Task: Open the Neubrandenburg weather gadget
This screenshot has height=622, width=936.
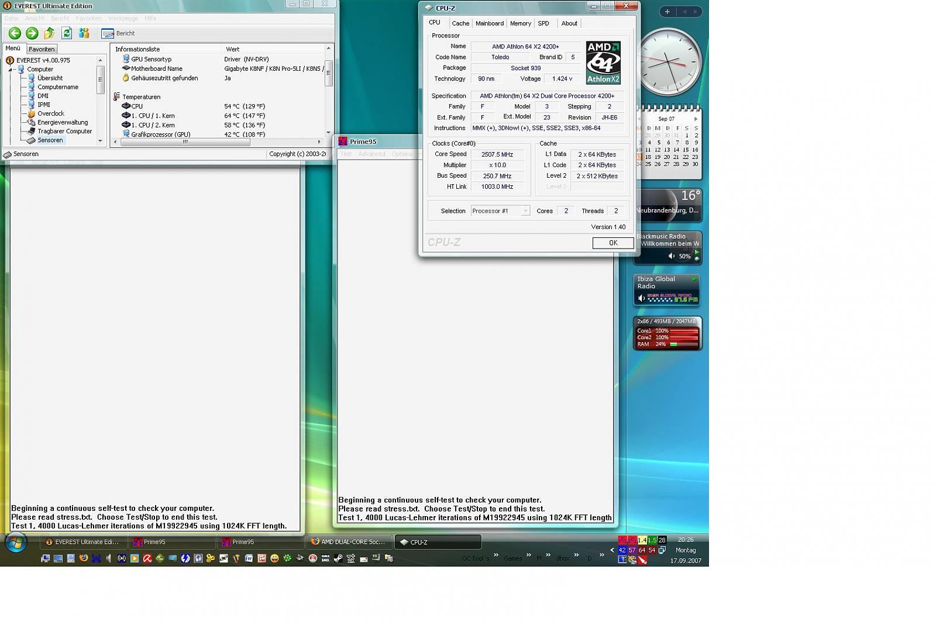Action: click(x=667, y=205)
